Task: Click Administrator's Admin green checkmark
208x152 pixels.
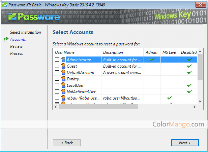Action: tap(152, 60)
